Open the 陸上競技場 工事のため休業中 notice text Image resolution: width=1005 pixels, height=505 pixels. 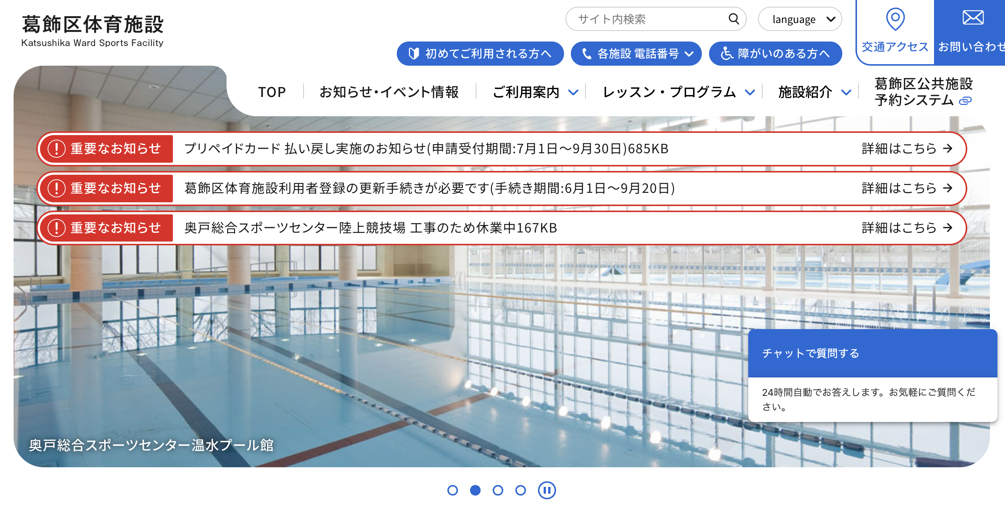(371, 228)
